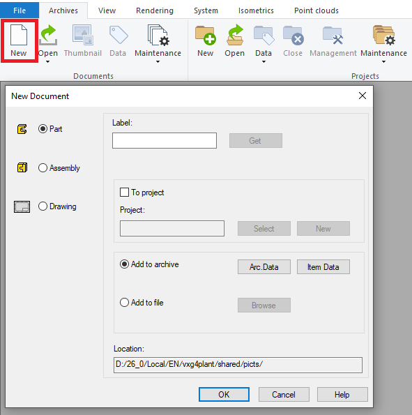Viewport: 412px width, 415px height.
Task: Click the yellow Part type icon
Action: [x=22, y=129]
